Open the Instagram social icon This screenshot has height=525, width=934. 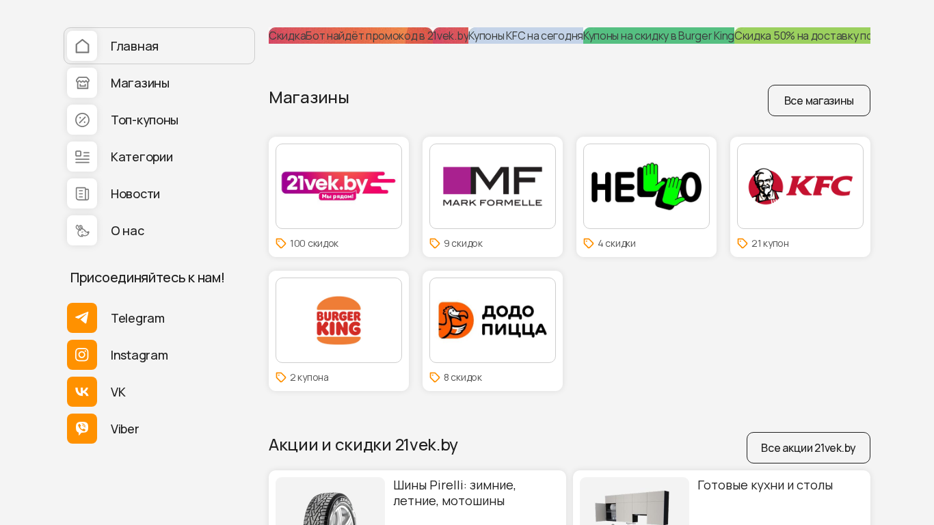click(82, 355)
